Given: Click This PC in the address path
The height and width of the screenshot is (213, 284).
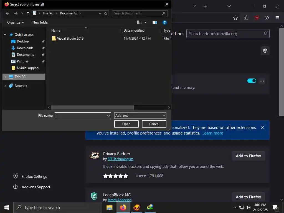Looking at the screenshot, I should [x=48, y=13].
